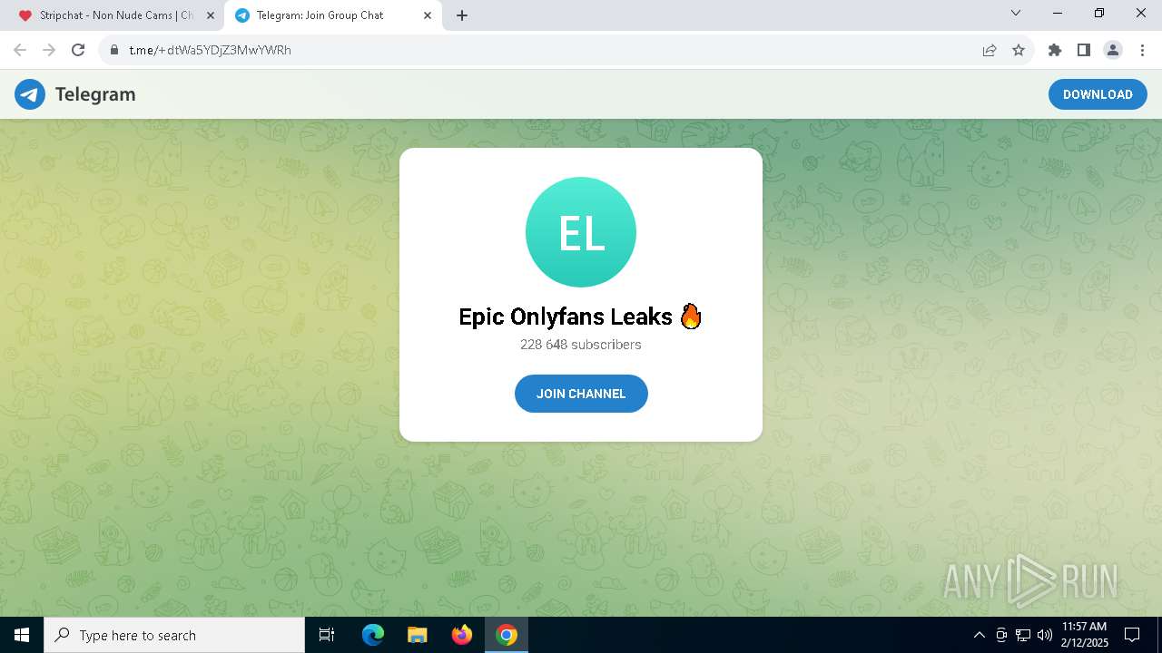The height and width of the screenshot is (653, 1162).
Task: Launch Firefox from taskbar
Action: [462, 635]
